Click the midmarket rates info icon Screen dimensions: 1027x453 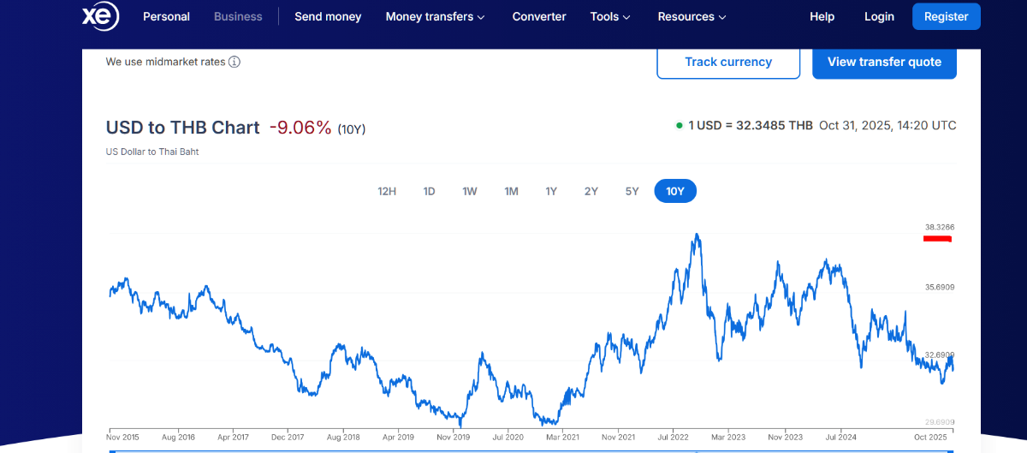(234, 62)
